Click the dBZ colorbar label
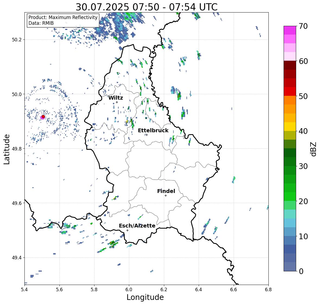The height and width of the screenshot is (304, 320). coord(313,149)
